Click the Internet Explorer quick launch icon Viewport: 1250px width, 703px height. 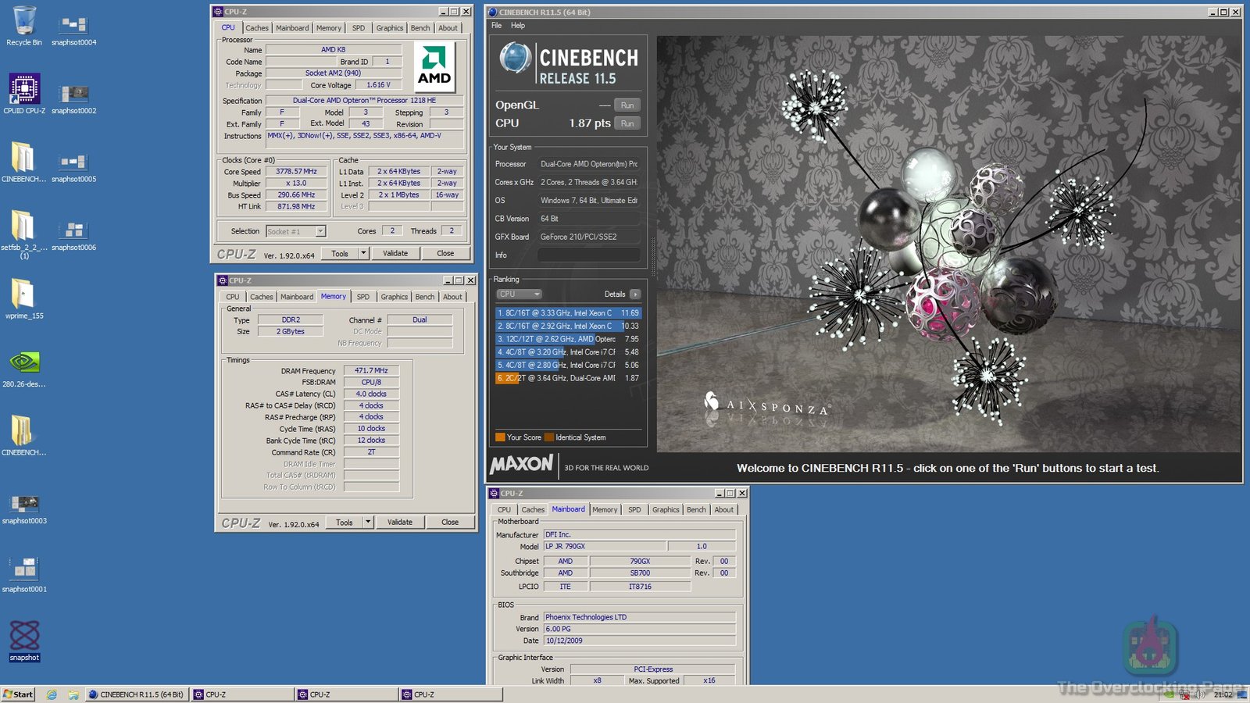(x=52, y=694)
